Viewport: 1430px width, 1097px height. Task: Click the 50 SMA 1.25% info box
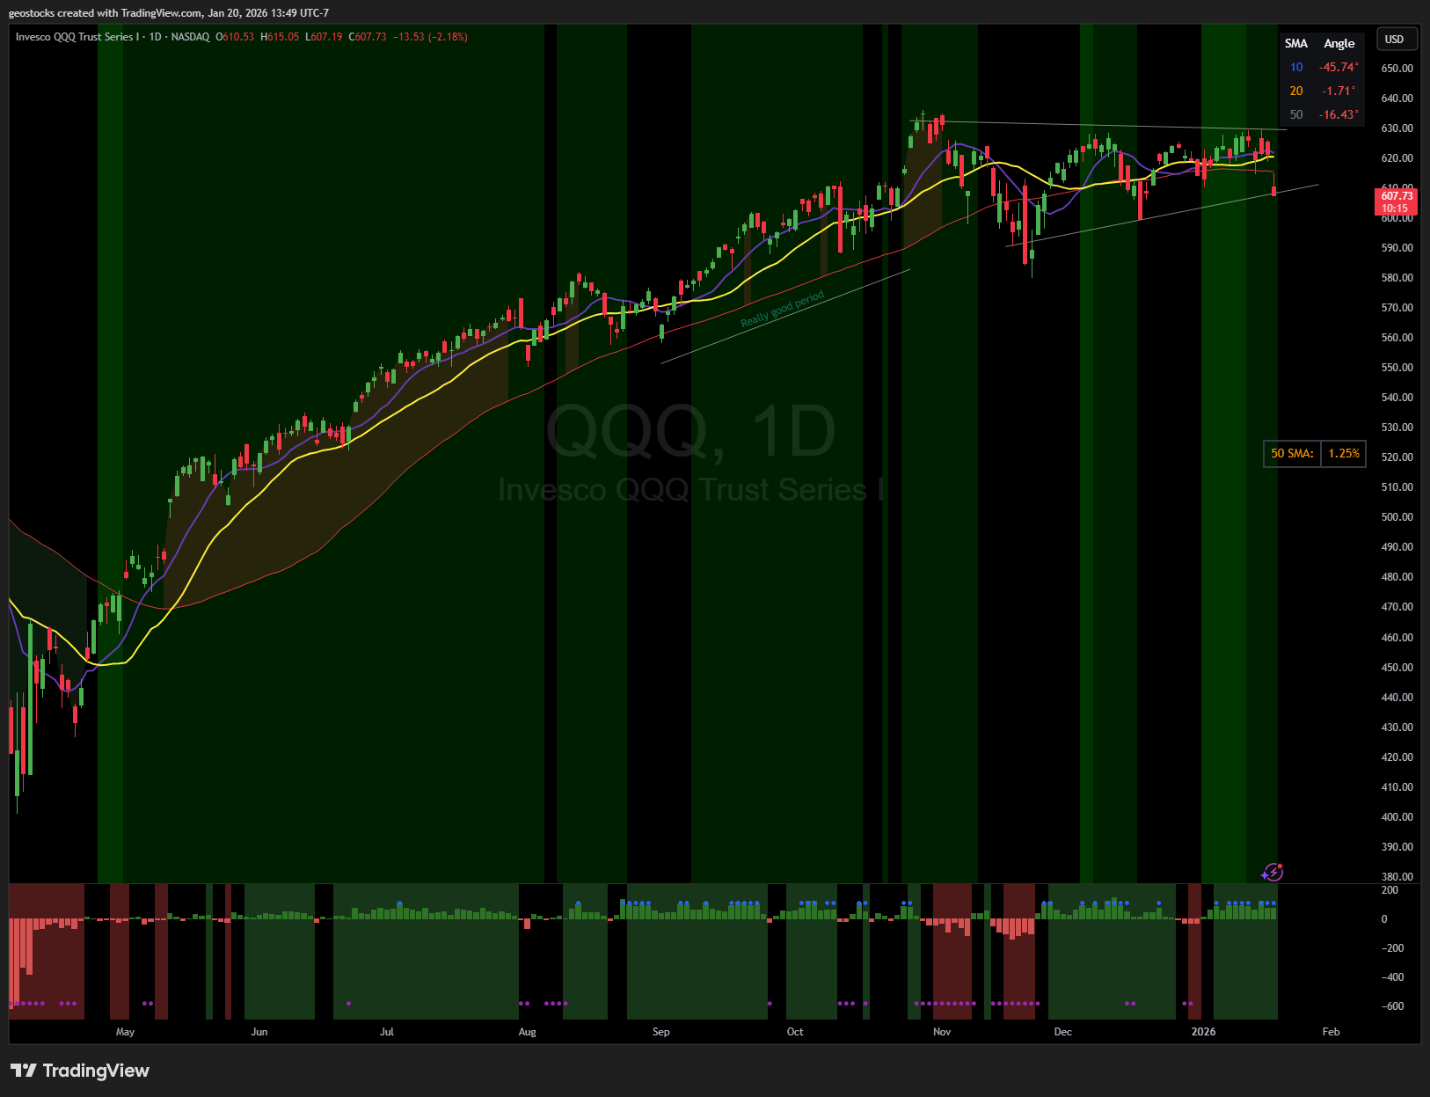click(x=1315, y=453)
